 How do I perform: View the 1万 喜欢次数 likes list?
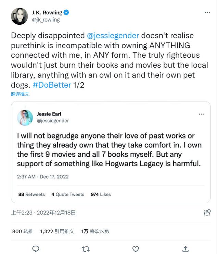[x=95, y=231]
